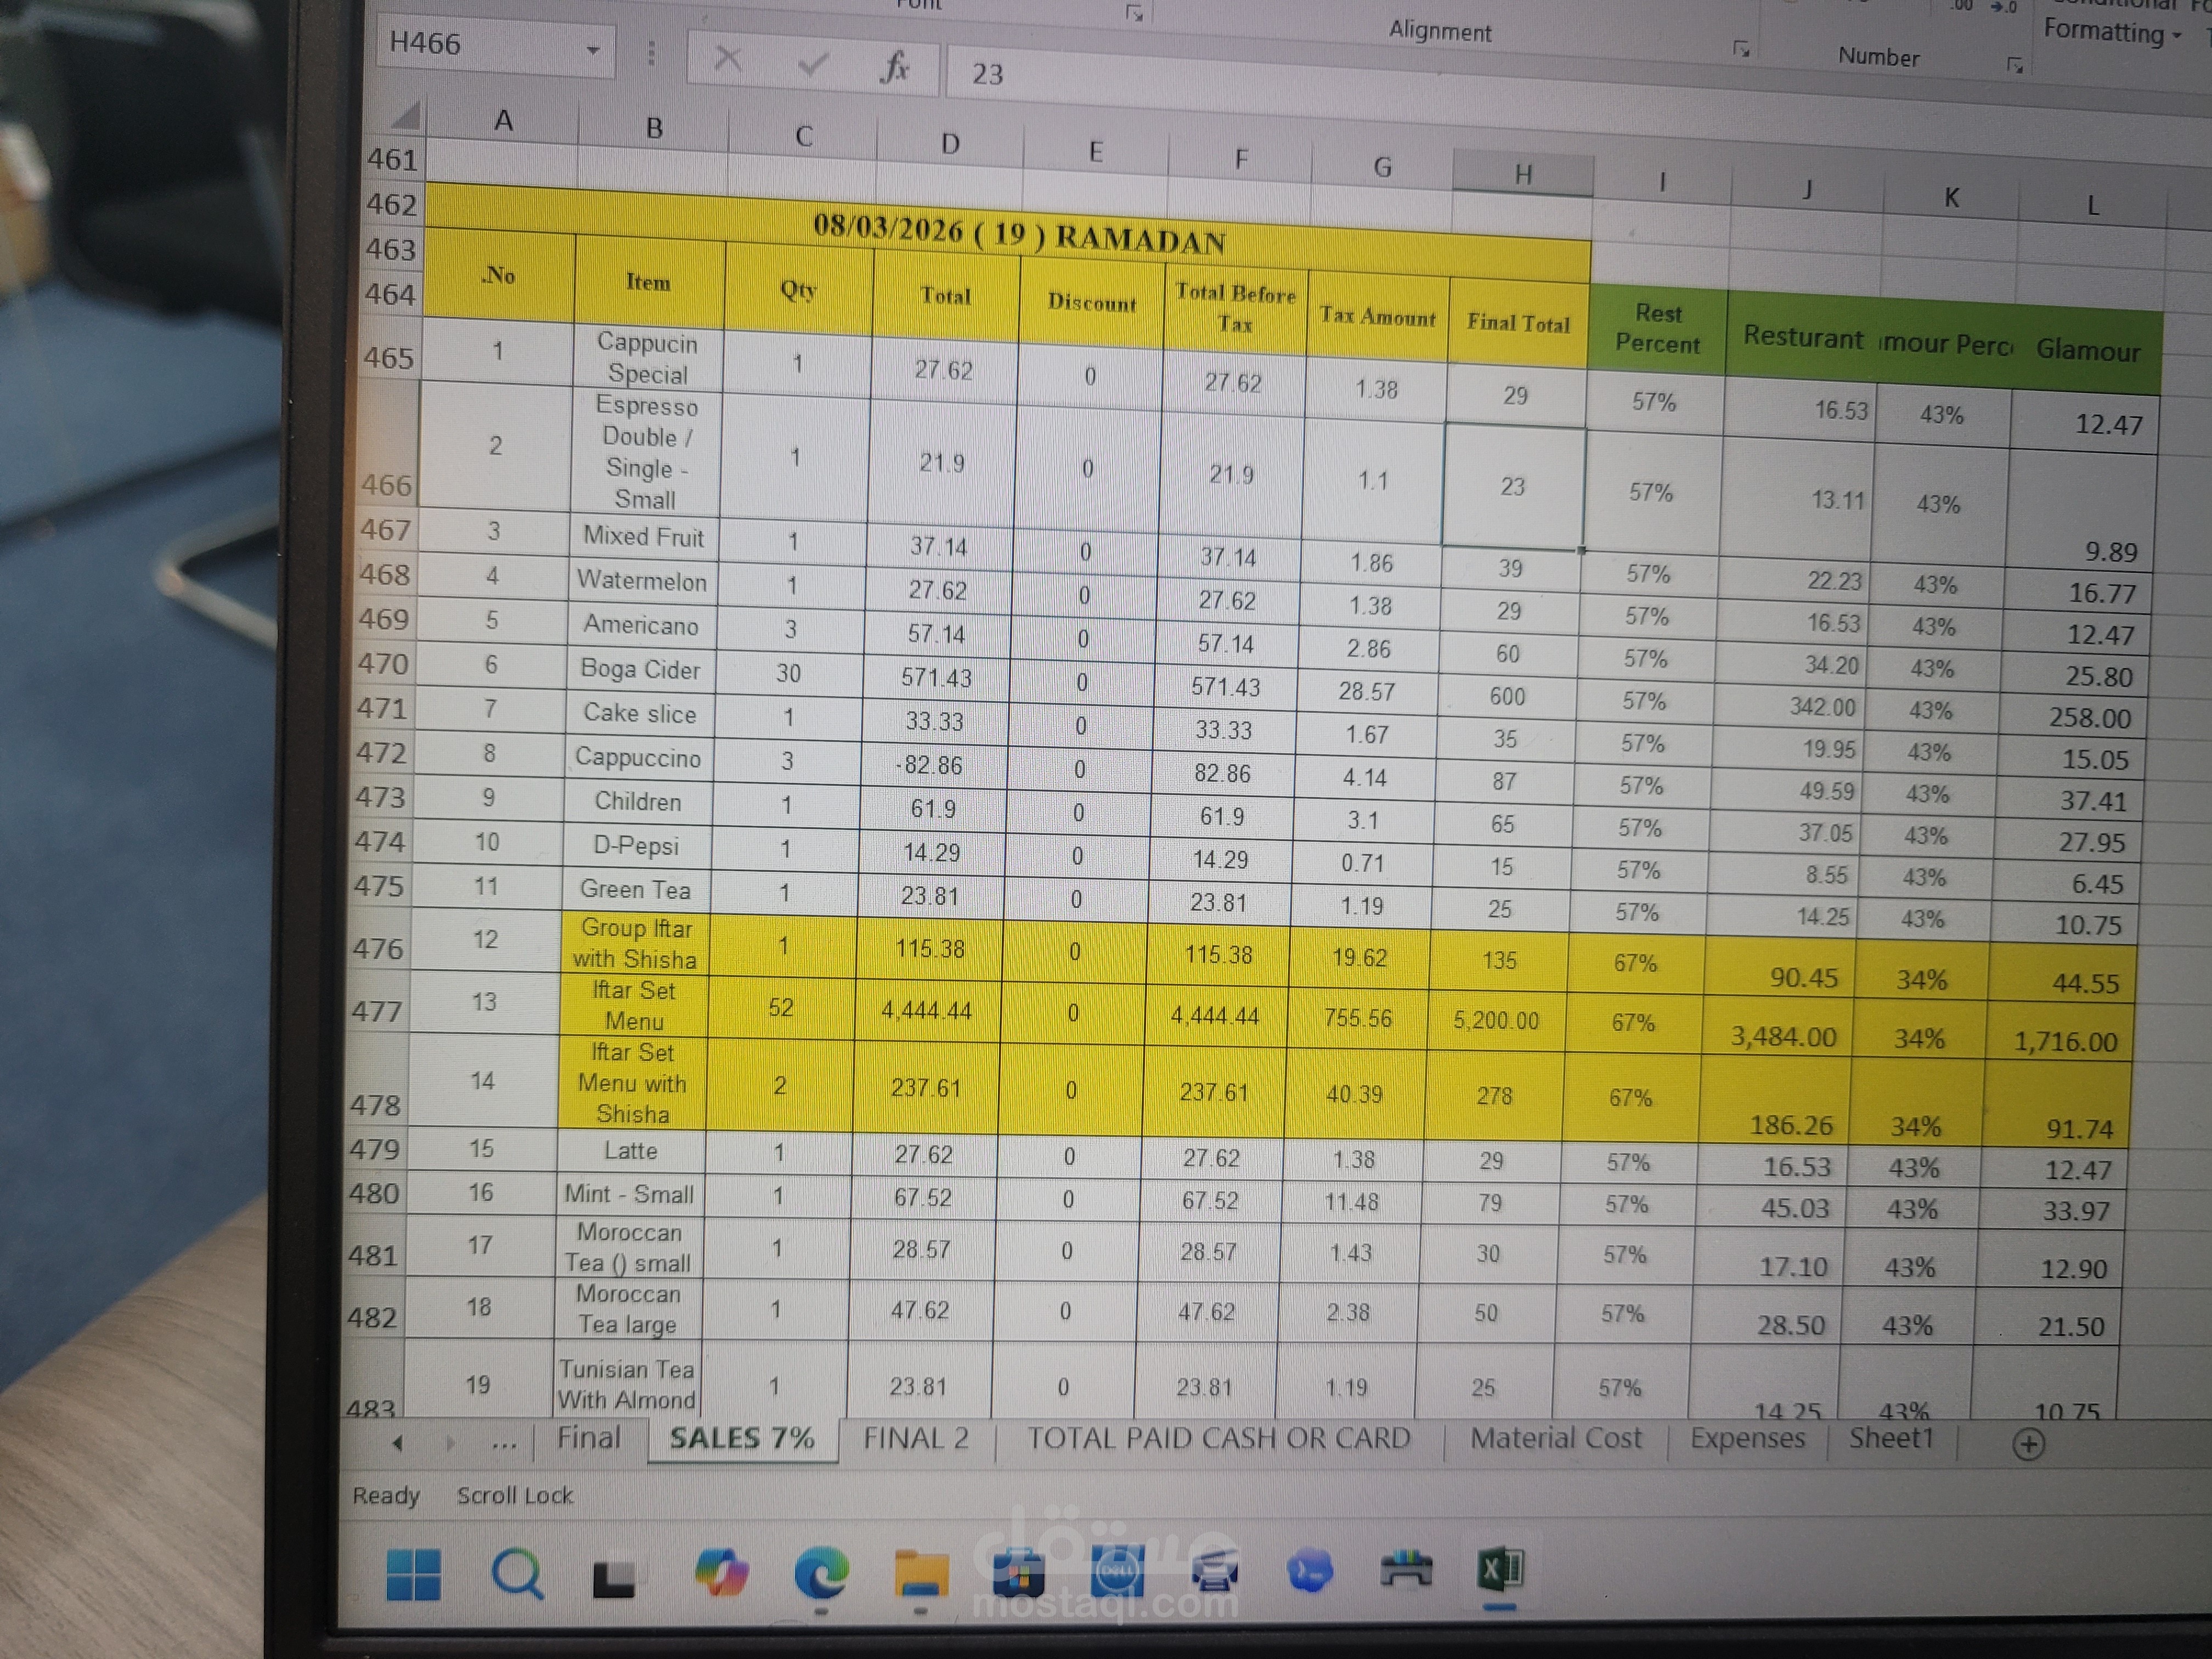
Task: Open File Explorer from the taskbar
Action: coord(920,1574)
